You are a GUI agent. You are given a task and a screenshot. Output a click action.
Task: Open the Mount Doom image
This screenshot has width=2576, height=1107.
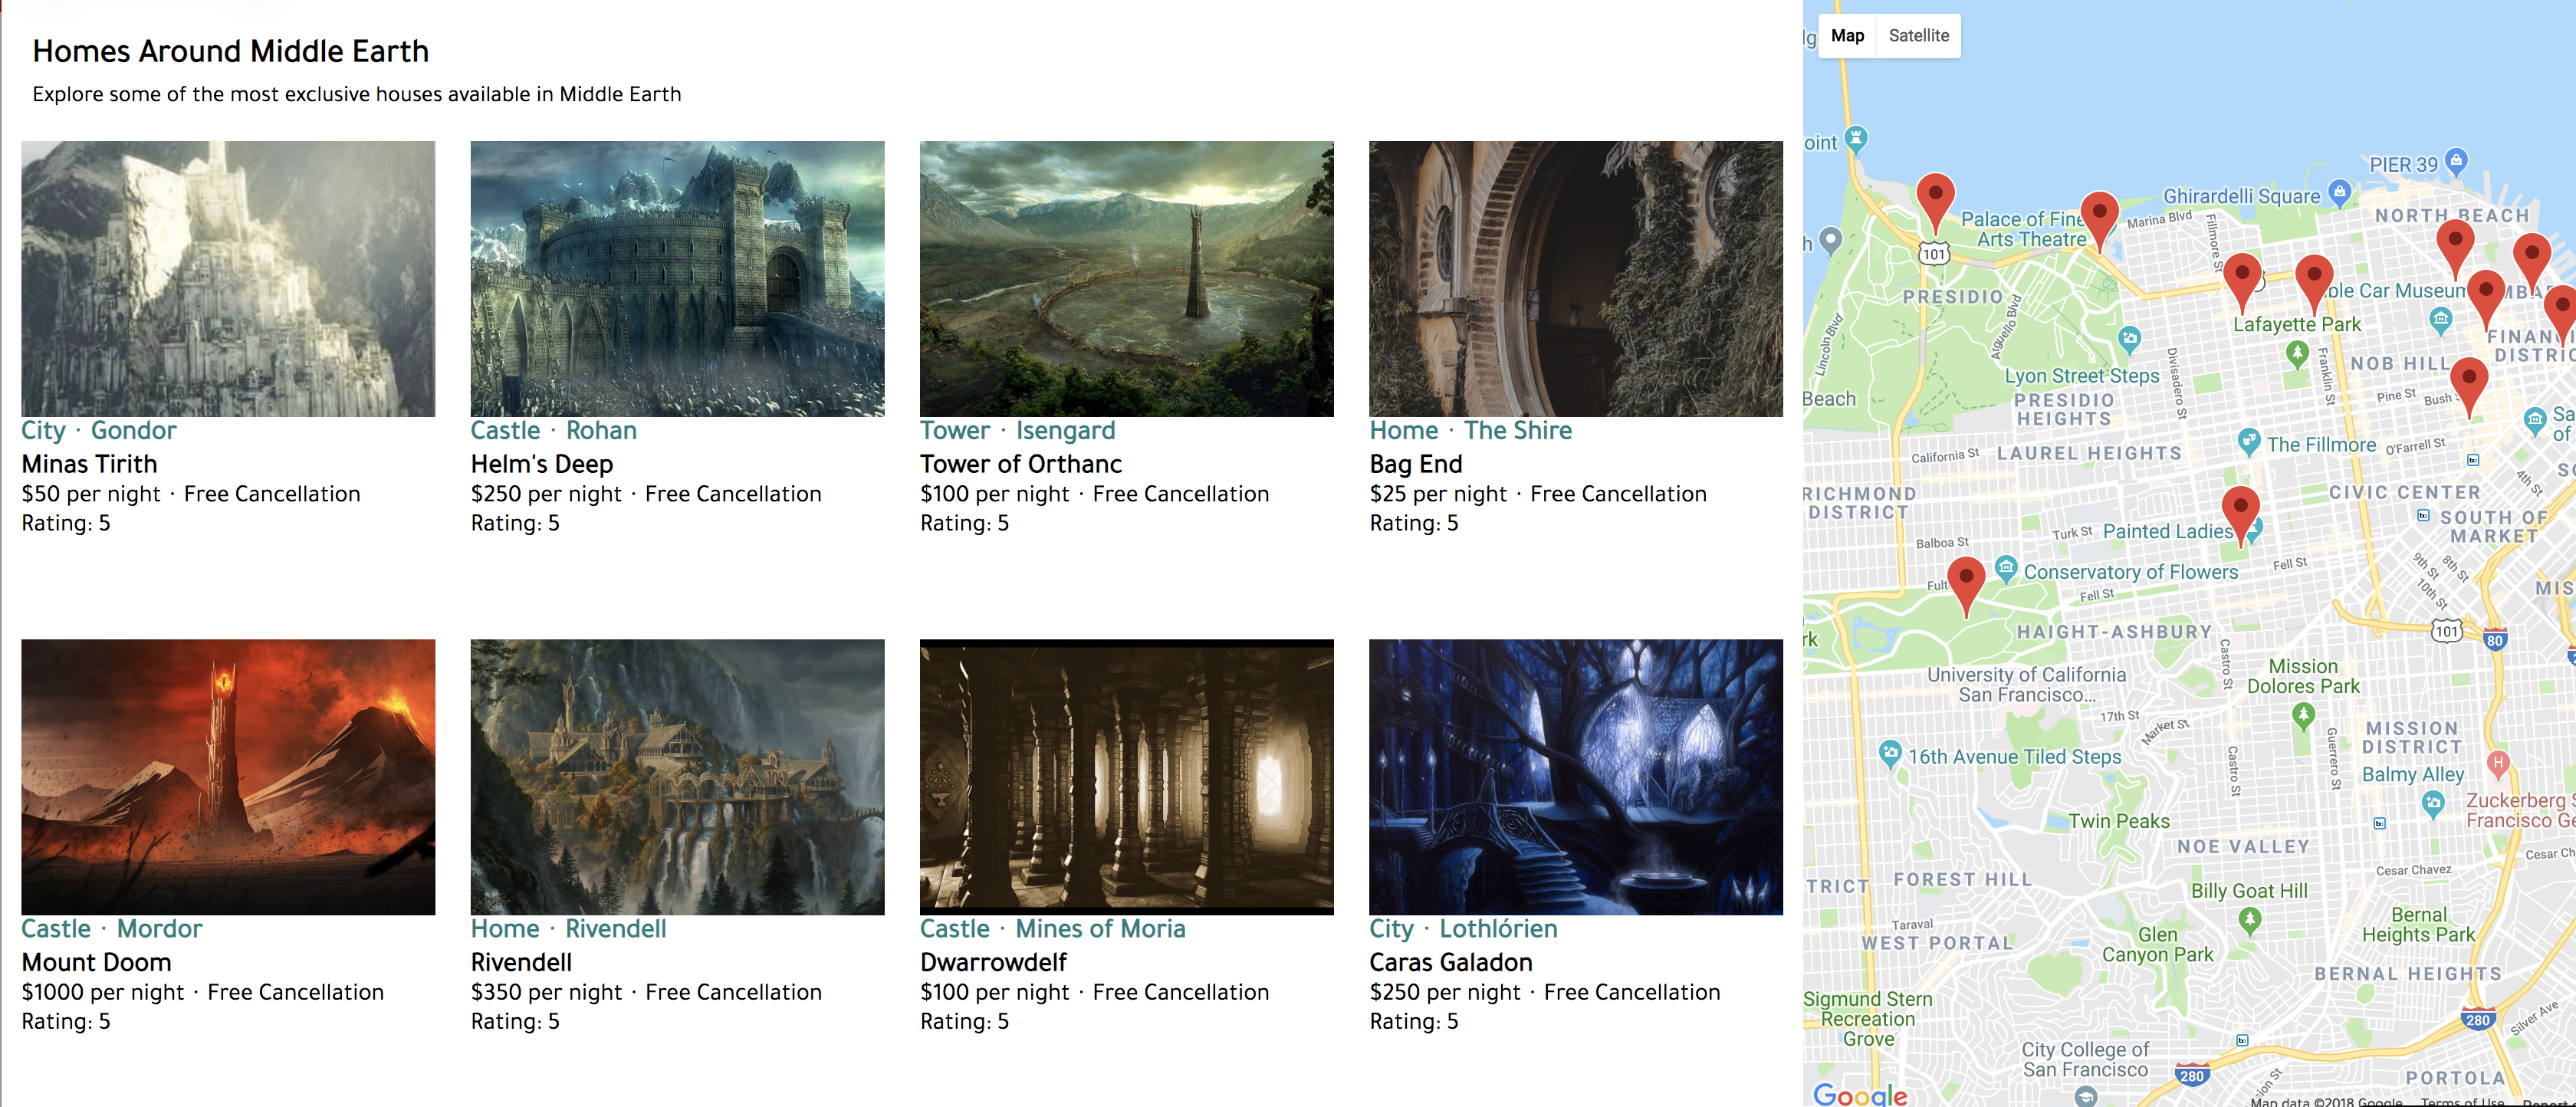pyautogui.click(x=228, y=777)
